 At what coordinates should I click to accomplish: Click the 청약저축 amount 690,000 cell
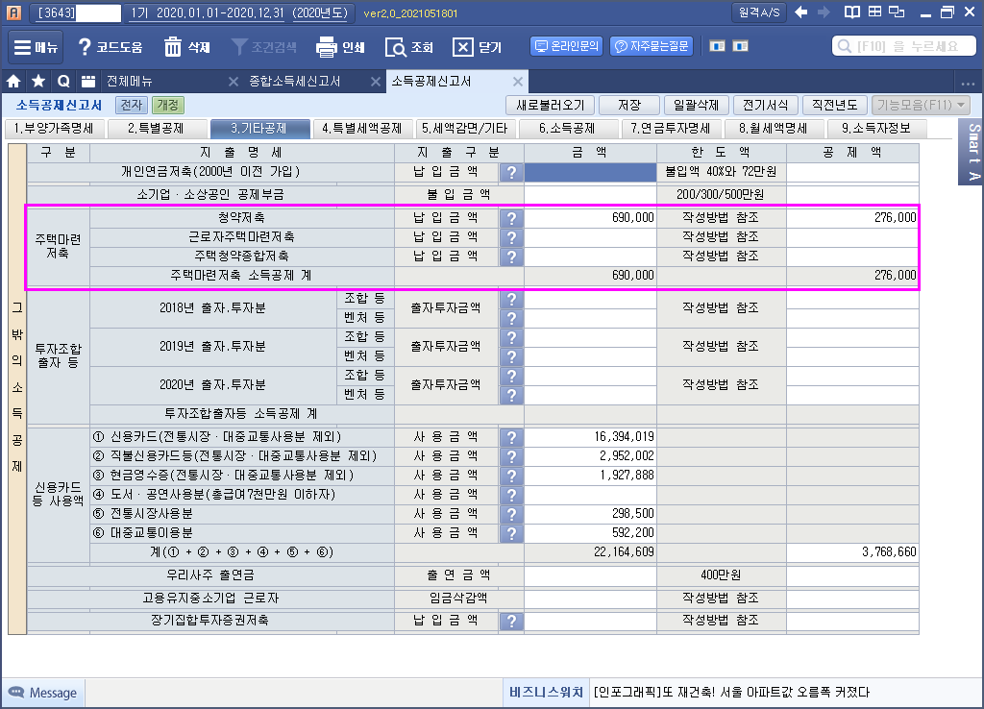click(591, 218)
